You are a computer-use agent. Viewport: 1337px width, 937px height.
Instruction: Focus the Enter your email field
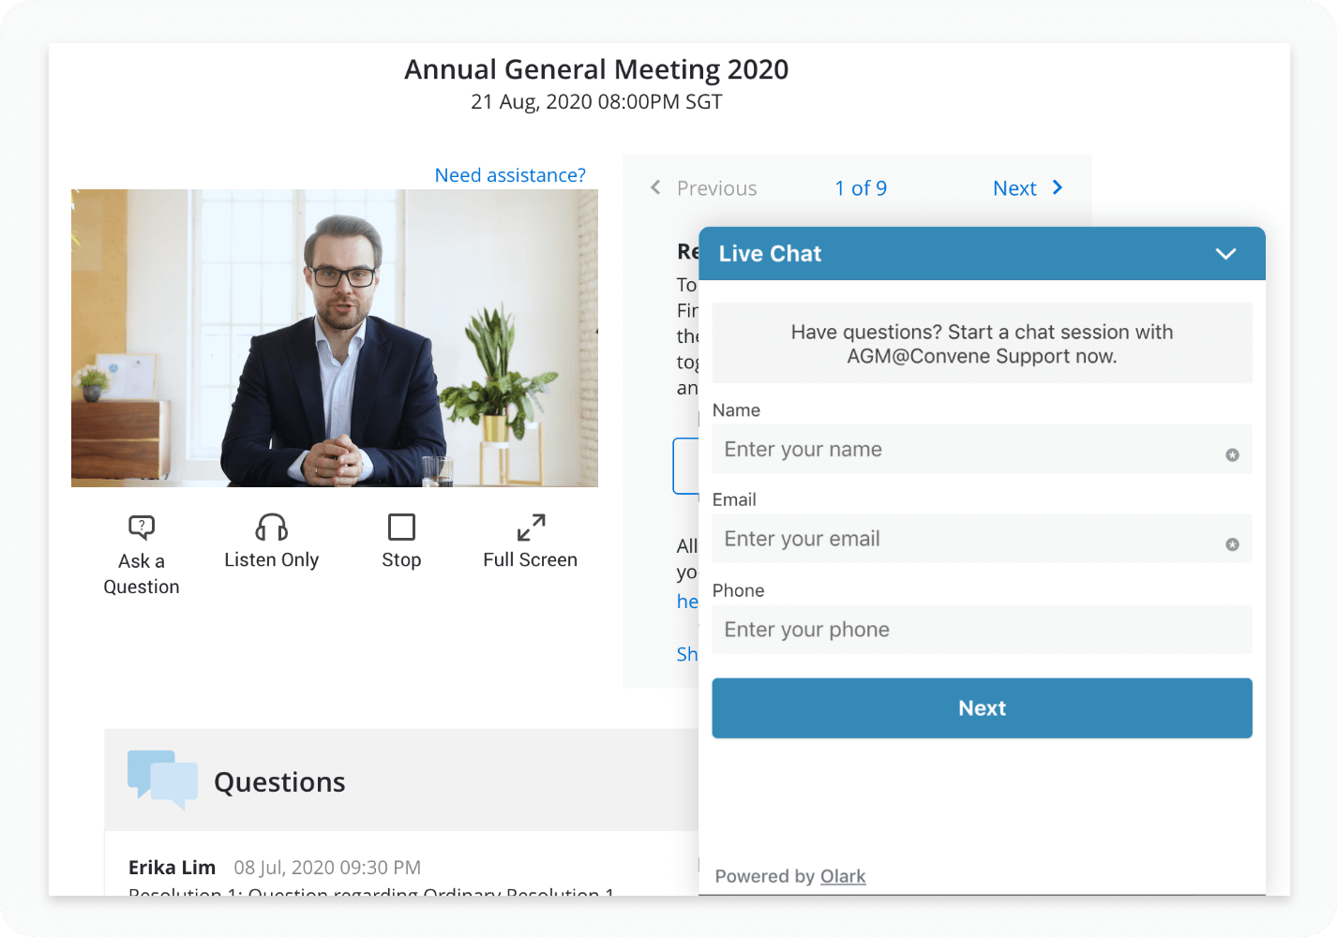click(x=966, y=539)
